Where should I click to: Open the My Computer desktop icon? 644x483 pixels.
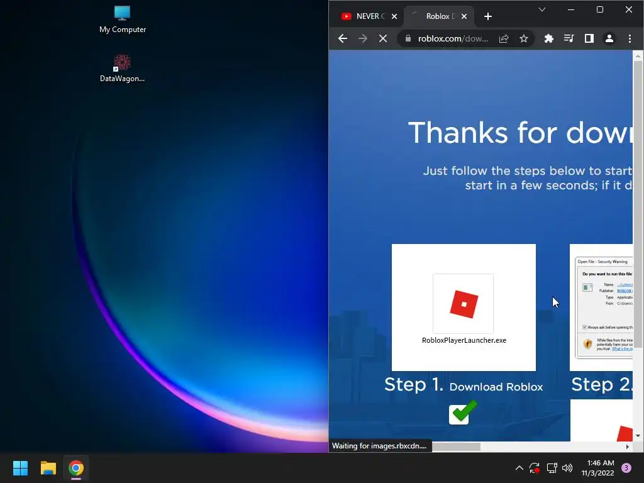point(123,19)
